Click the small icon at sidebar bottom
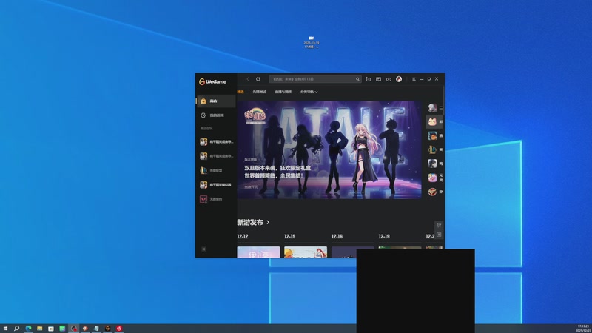The width and height of the screenshot is (592, 333). coord(204,249)
